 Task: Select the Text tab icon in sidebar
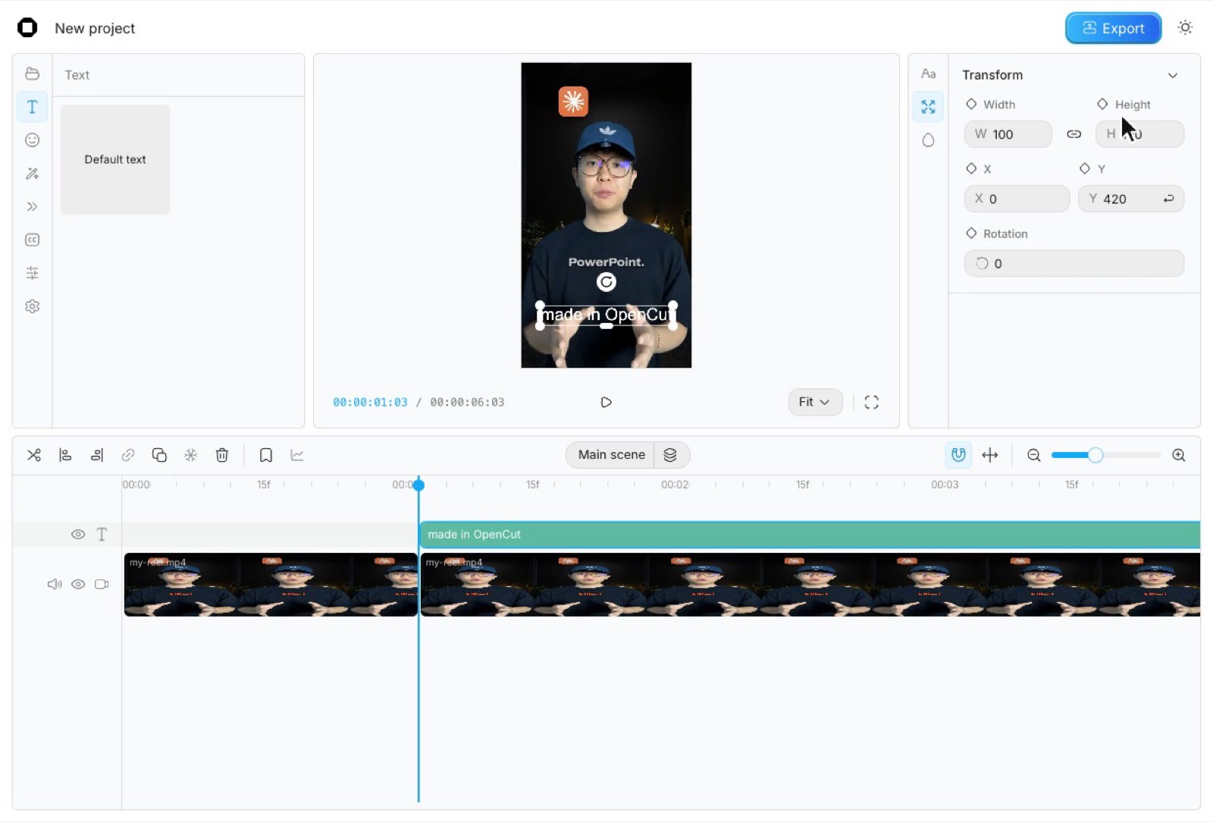(32, 107)
